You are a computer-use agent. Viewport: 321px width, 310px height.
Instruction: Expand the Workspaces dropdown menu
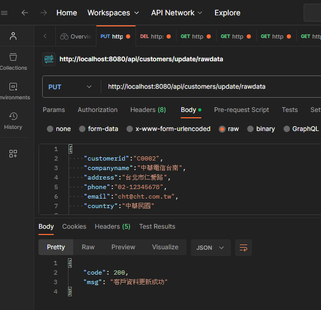113,13
